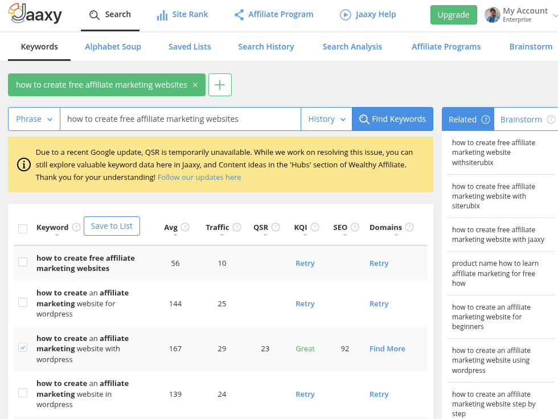
Task: Switch to the Alphabet Soup tab
Action: [113, 47]
